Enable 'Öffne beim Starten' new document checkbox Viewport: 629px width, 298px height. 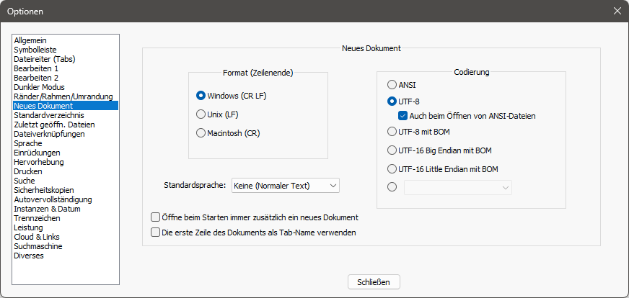coord(155,217)
